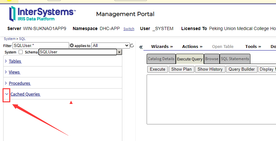Open the Schema SQLUser dropdown arrow
The height and width of the screenshot is (141, 276).
[x=119, y=52]
